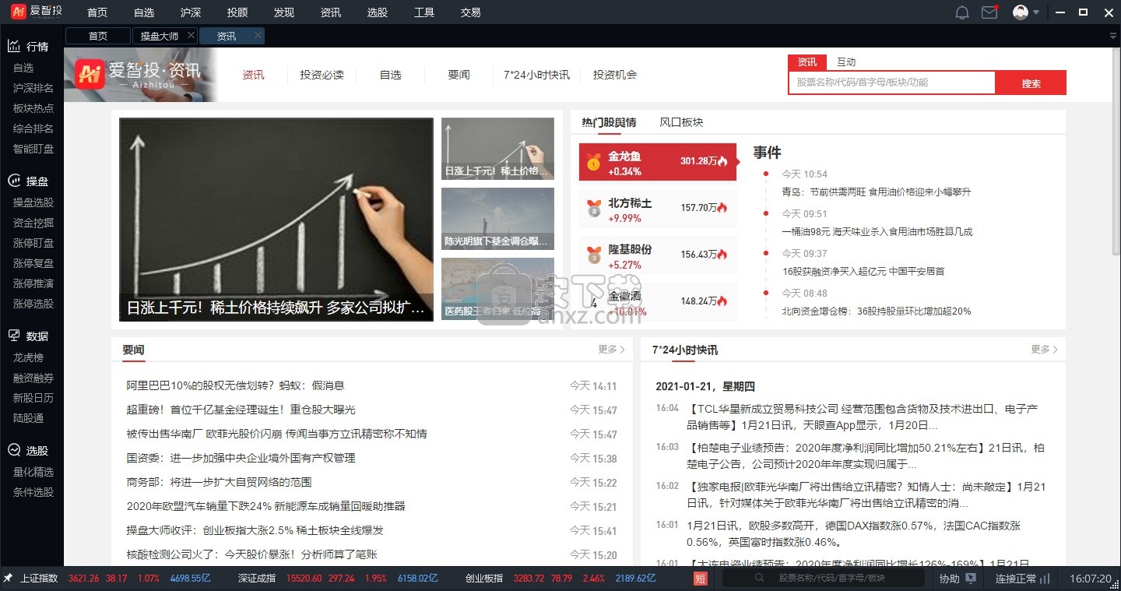
Task: Click the 上证指数 label in status bar
Action: (x=39, y=579)
